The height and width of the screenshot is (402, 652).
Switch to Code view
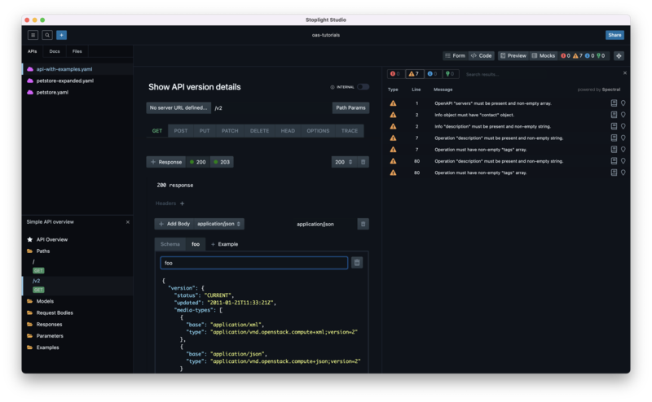(x=481, y=55)
